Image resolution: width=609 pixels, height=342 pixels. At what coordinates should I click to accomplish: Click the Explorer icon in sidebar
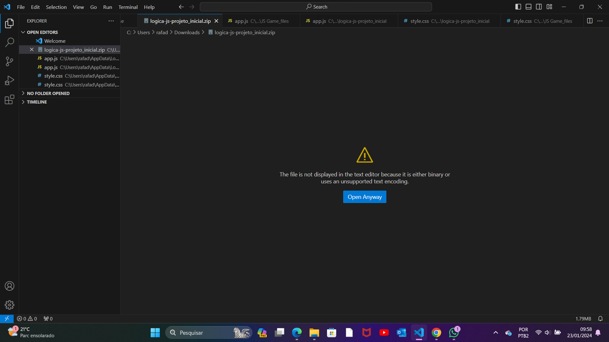[x=9, y=23]
